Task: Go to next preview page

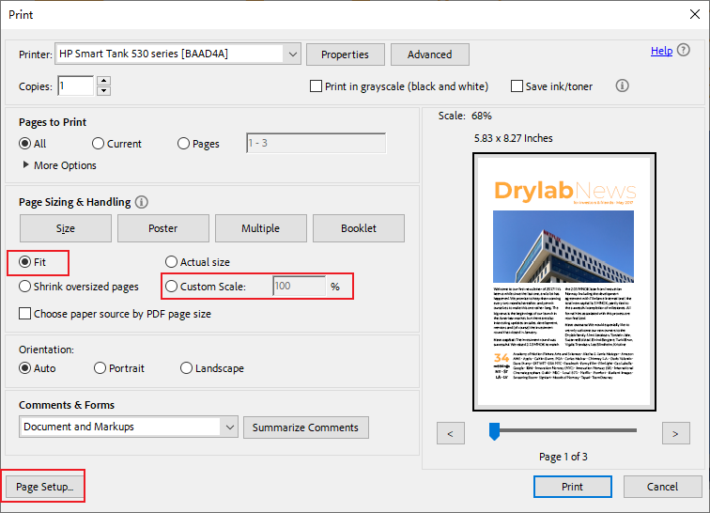Action: pyautogui.click(x=675, y=434)
